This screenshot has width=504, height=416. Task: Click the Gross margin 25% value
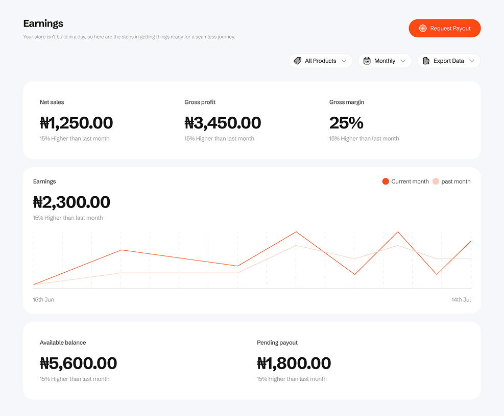[x=346, y=123]
